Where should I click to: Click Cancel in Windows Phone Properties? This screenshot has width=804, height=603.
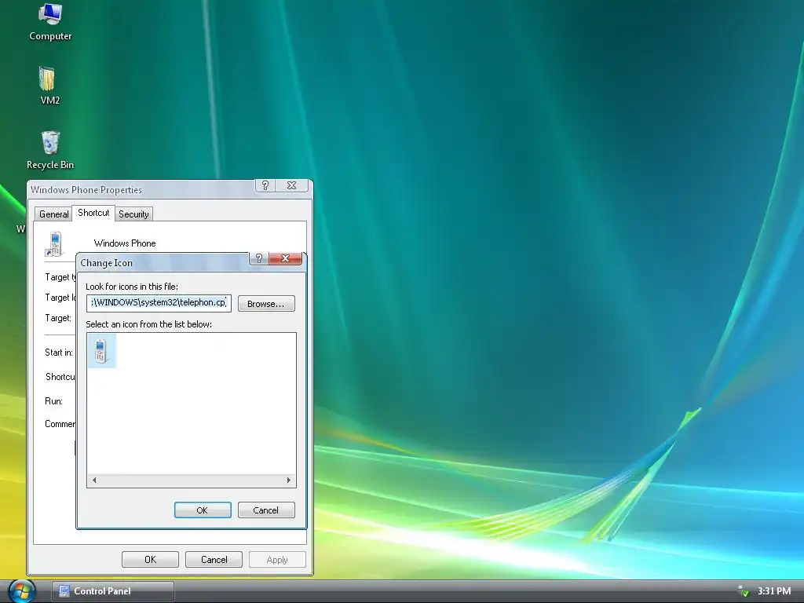(x=214, y=559)
